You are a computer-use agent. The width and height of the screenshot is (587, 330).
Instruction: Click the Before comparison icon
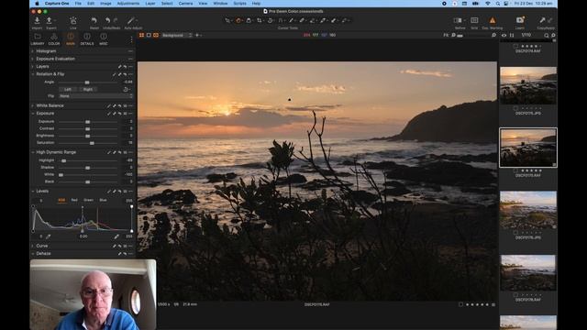click(459, 20)
